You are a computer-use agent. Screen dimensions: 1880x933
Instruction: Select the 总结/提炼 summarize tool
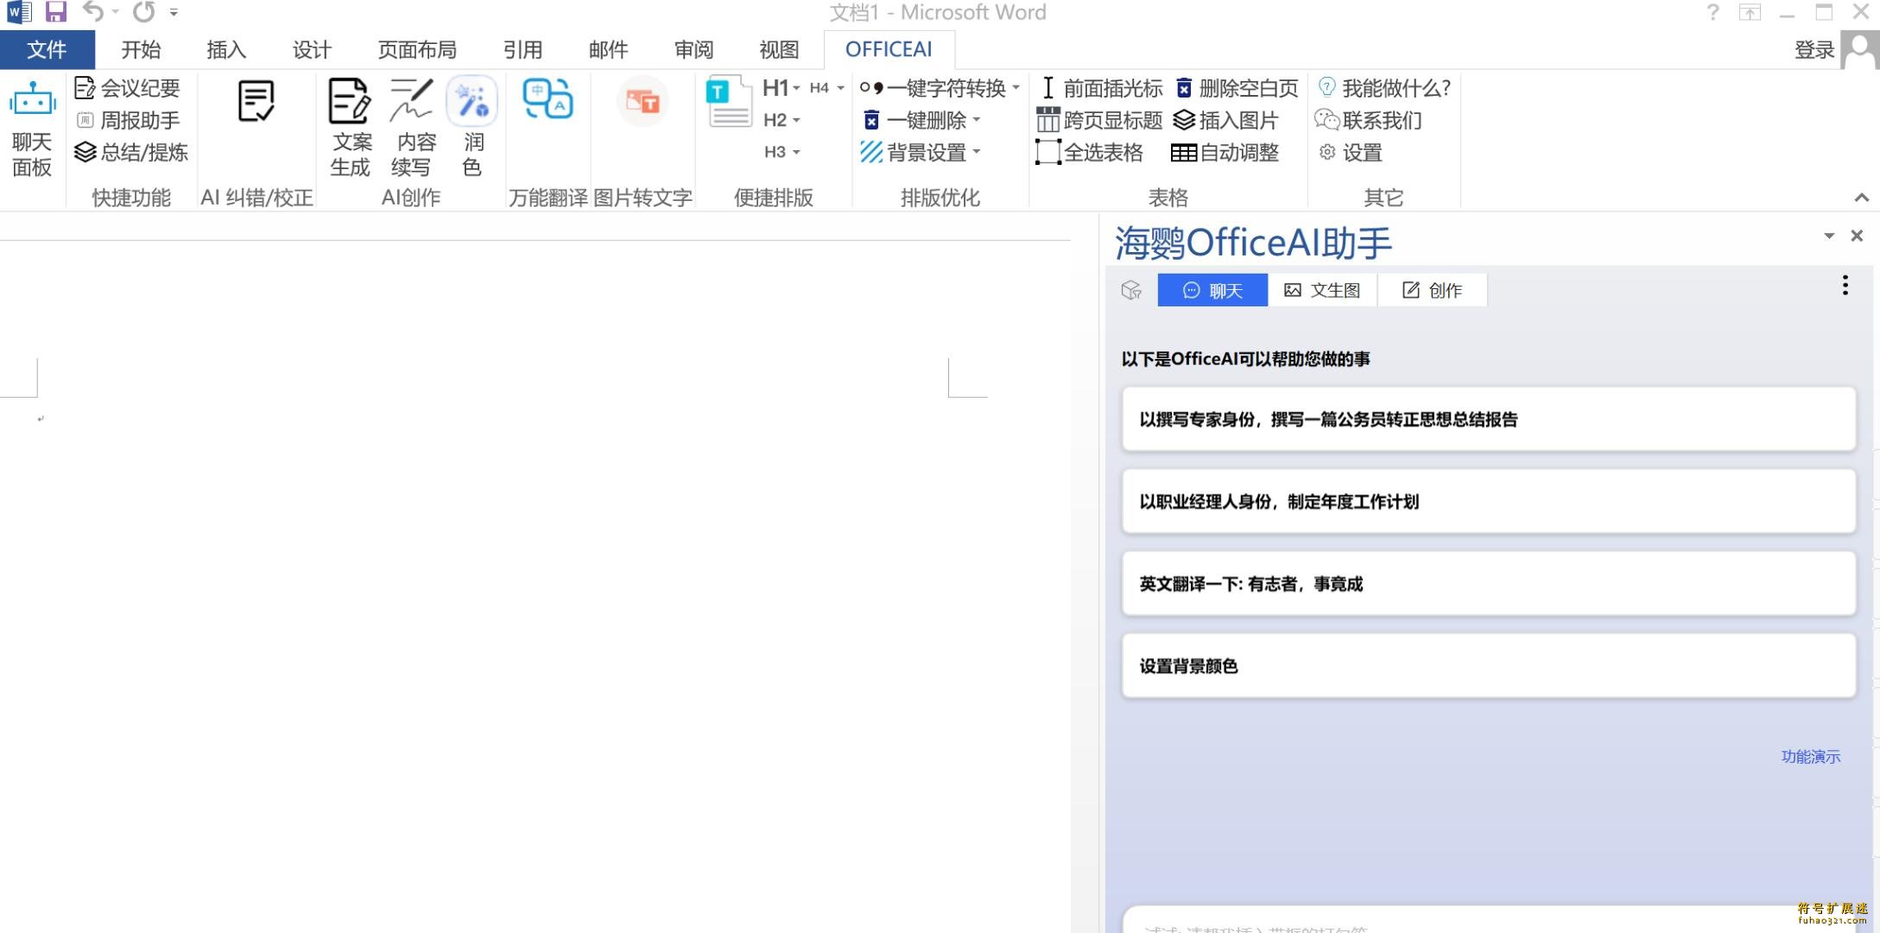[x=131, y=152]
